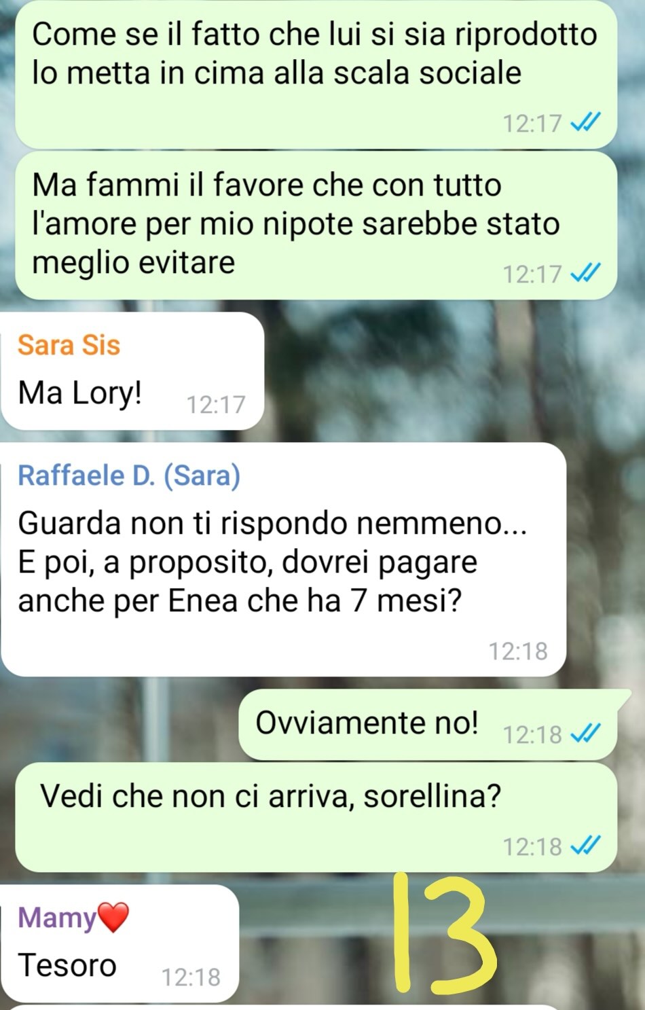
Task: Select the 'Ovviamente no!' message bubble
Action: [x=428, y=725]
